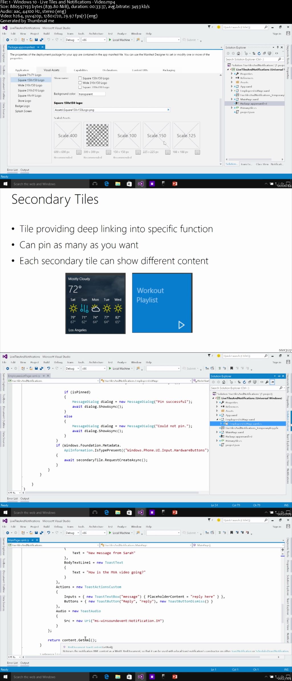Expand PrimaryTile.cs node in Package.appxmanifest frame tree
This screenshot has width=292, height=681.
pos(232,108)
